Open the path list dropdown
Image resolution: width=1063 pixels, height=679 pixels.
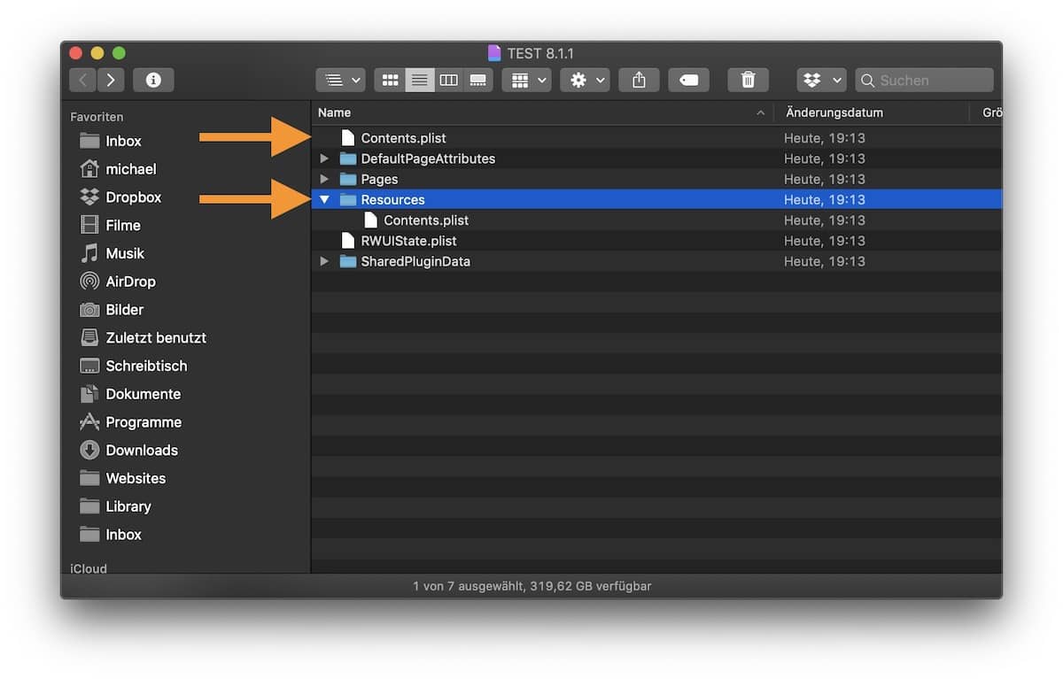[x=340, y=80]
